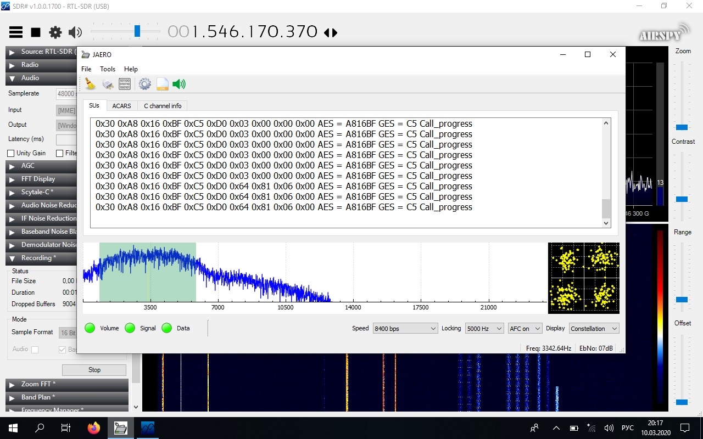Click the binary data icon in JAERO toolbar
703x439 pixels.
(125, 84)
